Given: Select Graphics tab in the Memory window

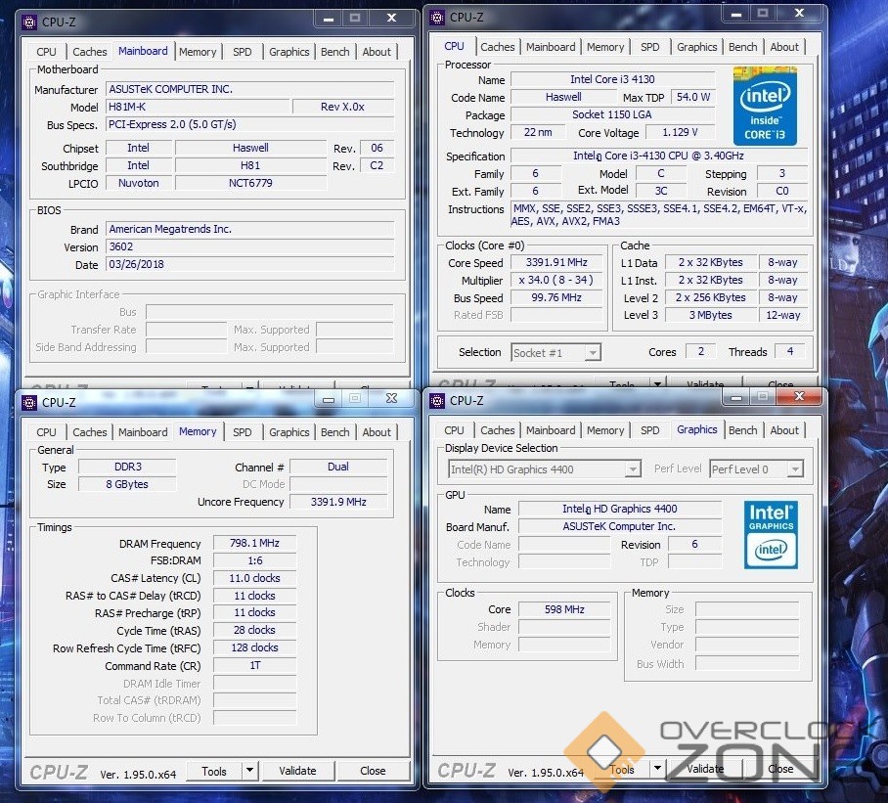Looking at the screenshot, I should tap(289, 432).
